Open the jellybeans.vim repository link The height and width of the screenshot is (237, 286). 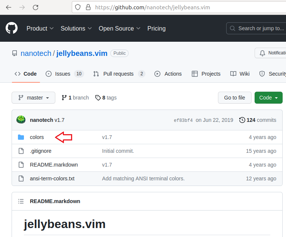82,53
